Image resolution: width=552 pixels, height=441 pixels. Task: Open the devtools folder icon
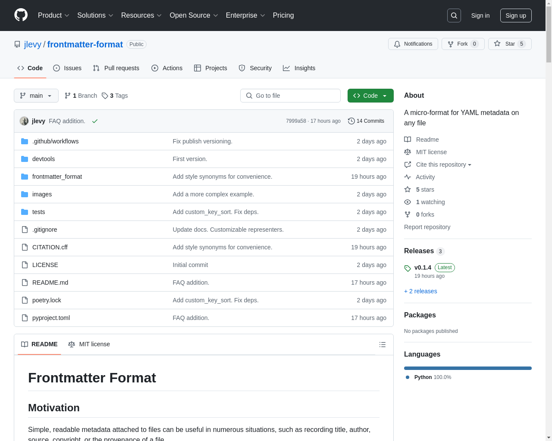25,159
